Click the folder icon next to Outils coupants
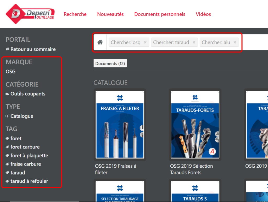This screenshot has height=202, width=268. [7, 94]
